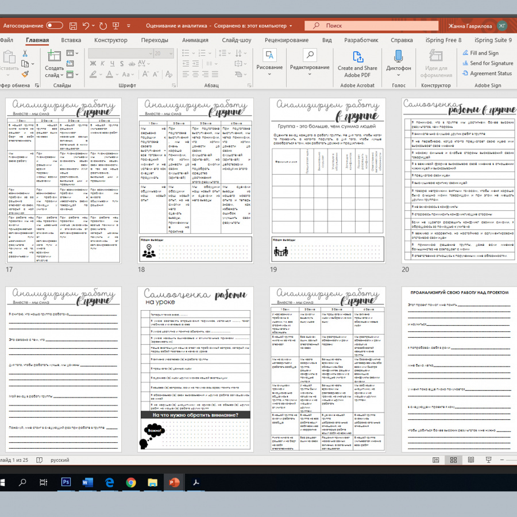The width and height of the screenshot is (517, 517).
Task: Expand the Редактирование dropdown
Action: tap(310, 68)
